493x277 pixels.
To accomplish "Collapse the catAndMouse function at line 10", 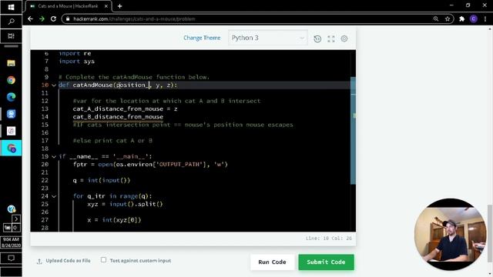I will [54, 85].
